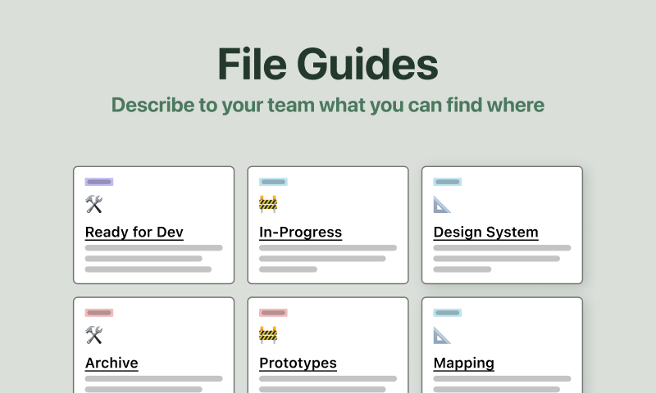Screen dimensions: 656x393
Task: Select the blue tag on In-Progress card
Action: tap(273, 182)
